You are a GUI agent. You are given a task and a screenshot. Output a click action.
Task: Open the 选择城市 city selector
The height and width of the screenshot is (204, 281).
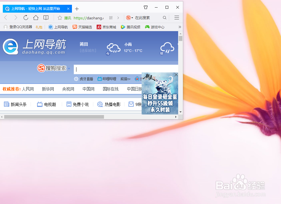coord(87,51)
